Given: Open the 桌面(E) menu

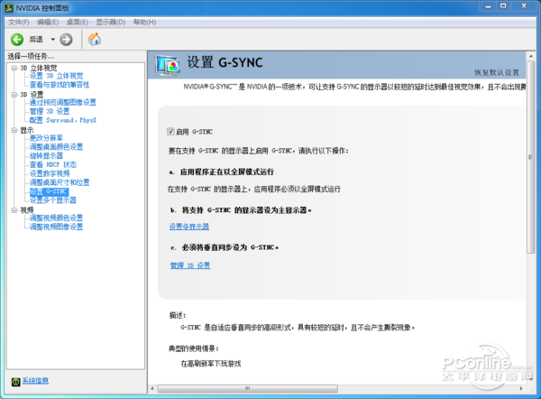Looking at the screenshot, I should coord(78,22).
